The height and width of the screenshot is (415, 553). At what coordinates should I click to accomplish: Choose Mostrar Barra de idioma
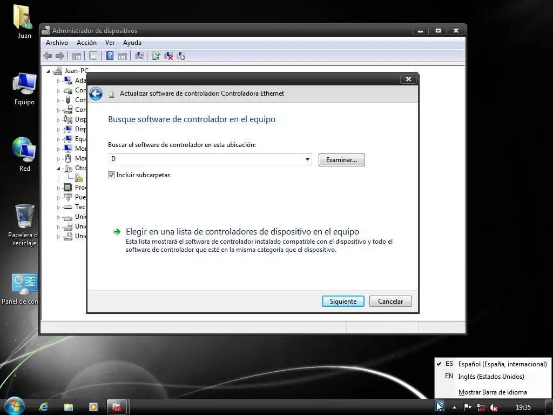click(x=493, y=392)
